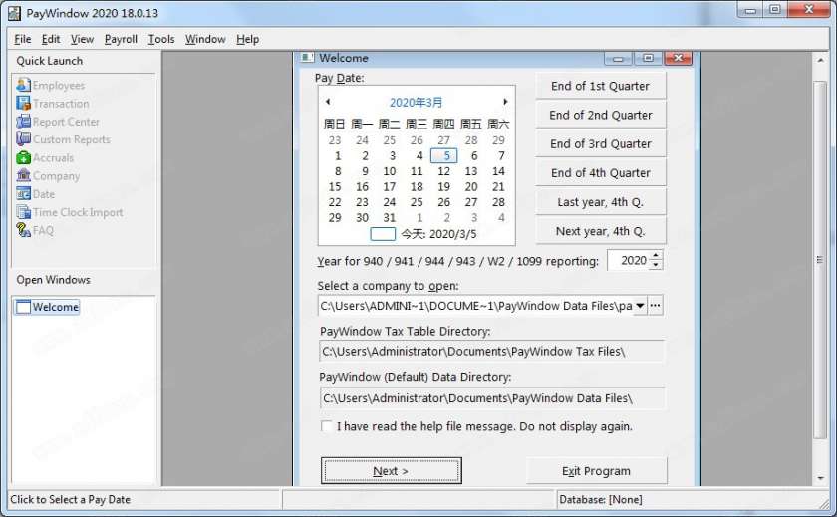This screenshot has height=517, width=837.
Task: Select Next year, 4th Q. button
Action: click(x=601, y=231)
